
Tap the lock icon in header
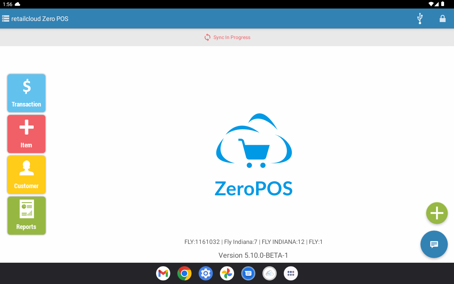443,18
